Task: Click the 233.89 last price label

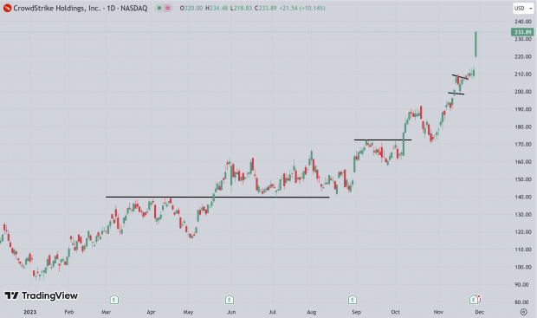Action: (522, 32)
